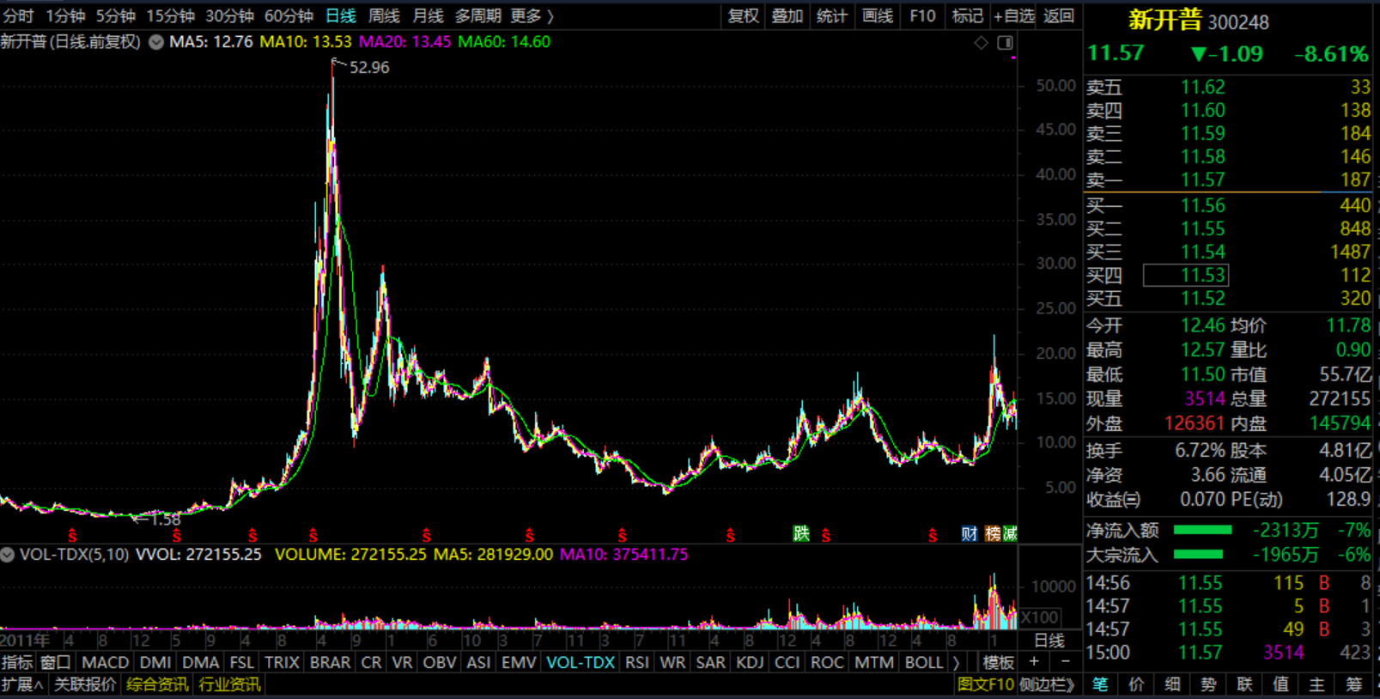1380x699 pixels.
Task: Switch to the 60分钟 period
Action: (289, 16)
